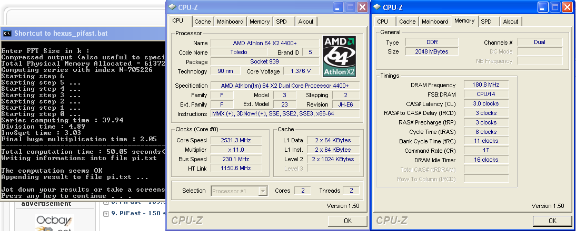This screenshot has width=576, height=231.
Task: Minimize the right CPU-Z window
Action: coord(543,7)
